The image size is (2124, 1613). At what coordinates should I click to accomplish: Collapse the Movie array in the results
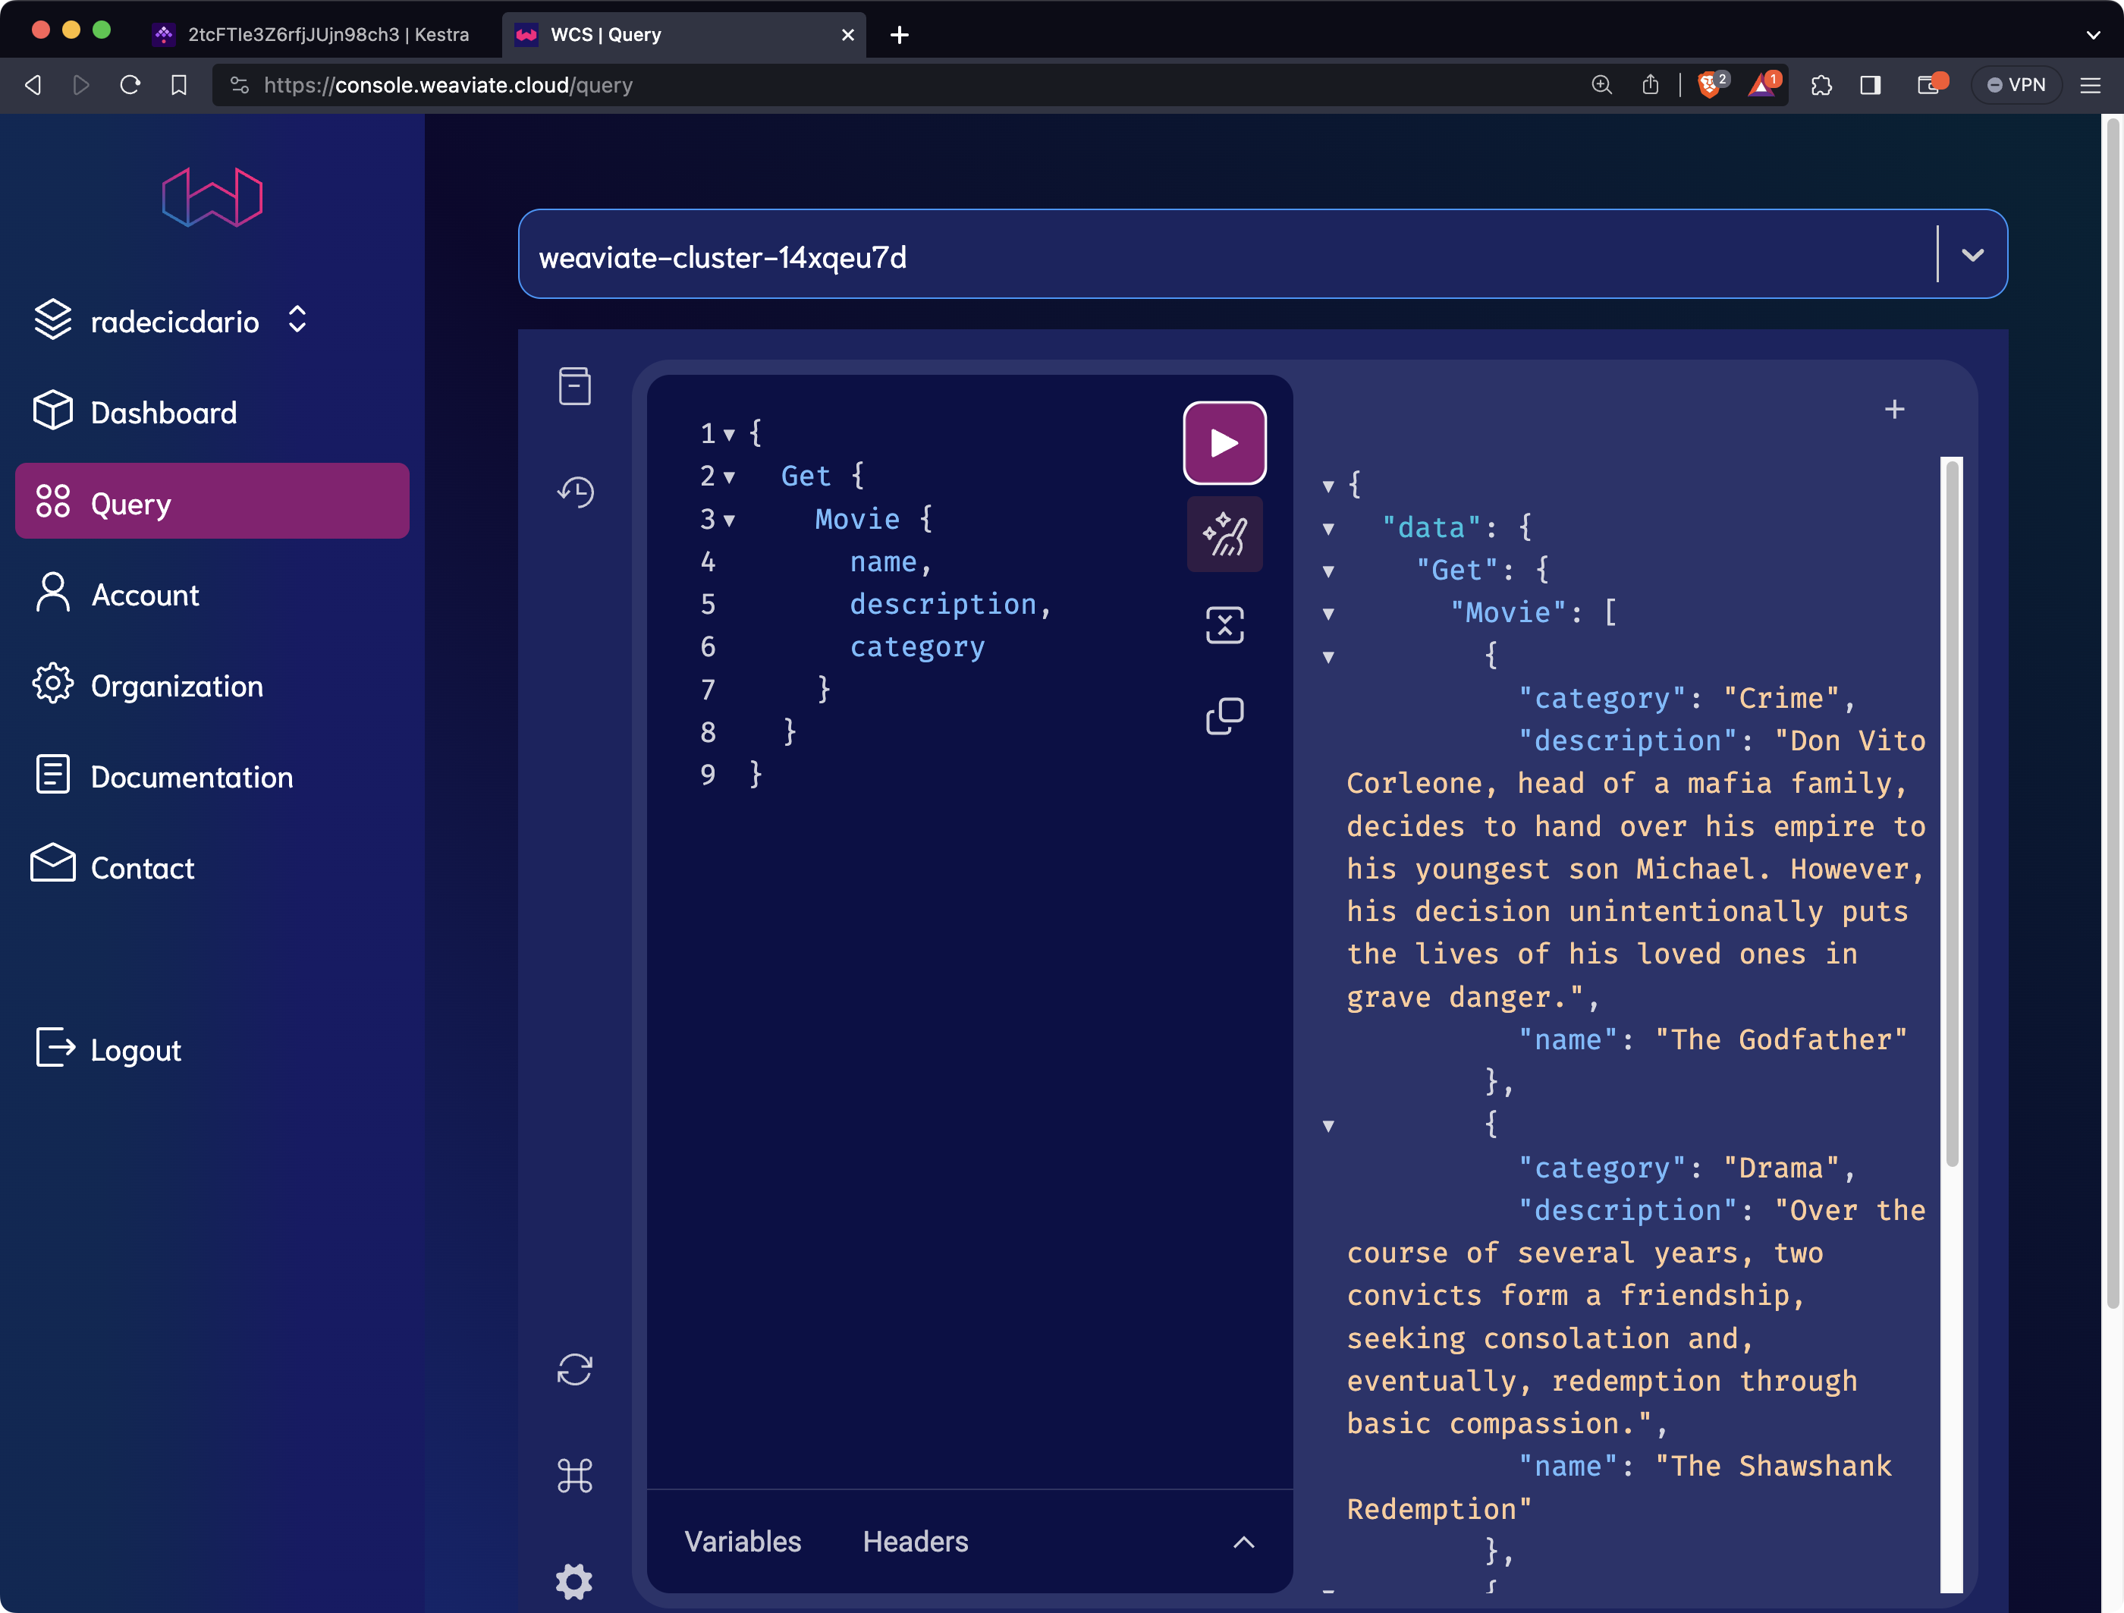pyautogui.click(x=1328, y=612)
